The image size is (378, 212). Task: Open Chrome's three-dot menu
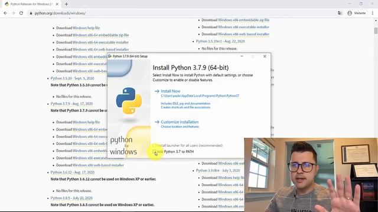[373, 13]
